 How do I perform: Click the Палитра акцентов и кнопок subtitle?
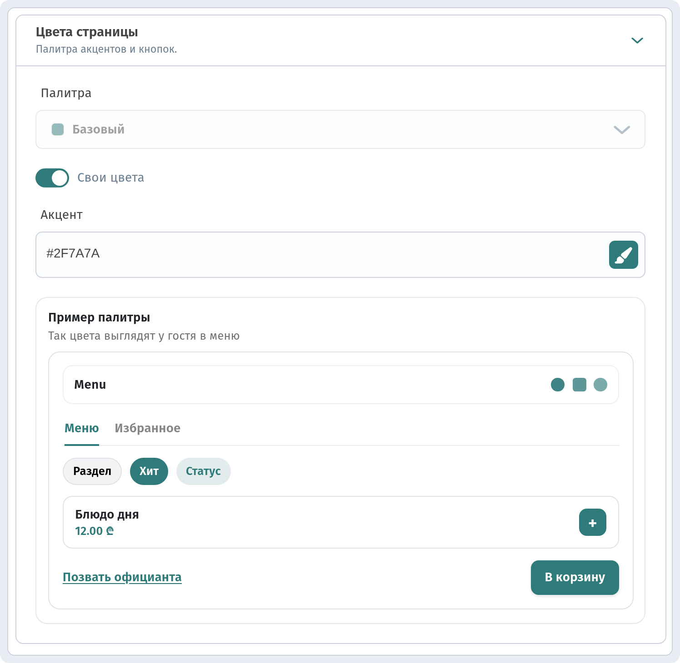pos(106,49)
